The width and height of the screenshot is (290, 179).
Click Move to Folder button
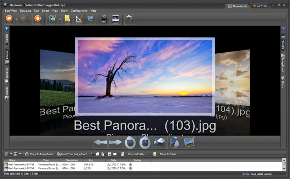coord(166,154)
